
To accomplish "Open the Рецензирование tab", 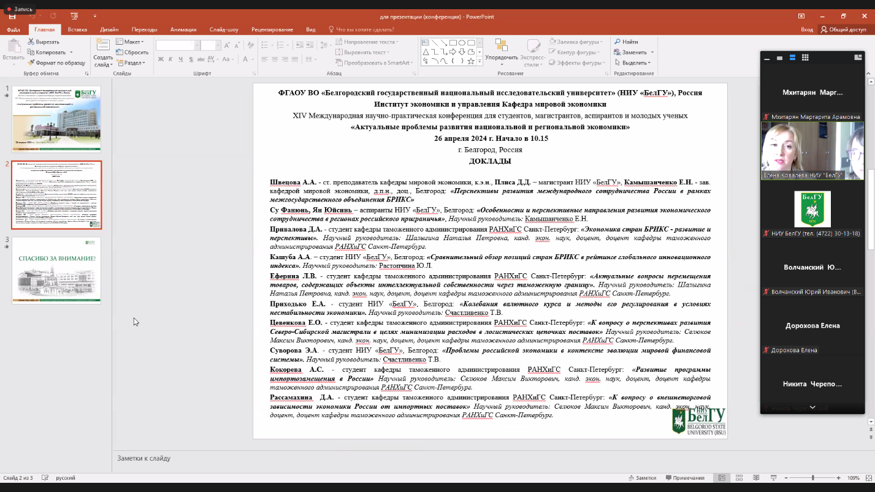I will coord(272,29).
